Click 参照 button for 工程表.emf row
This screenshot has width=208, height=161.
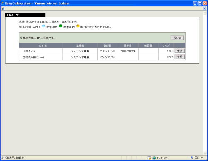[179, 51]
